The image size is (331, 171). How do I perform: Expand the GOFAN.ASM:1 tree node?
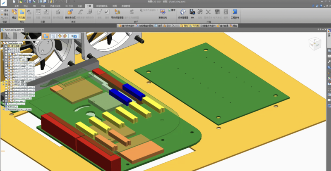click(x=3, y=83)
